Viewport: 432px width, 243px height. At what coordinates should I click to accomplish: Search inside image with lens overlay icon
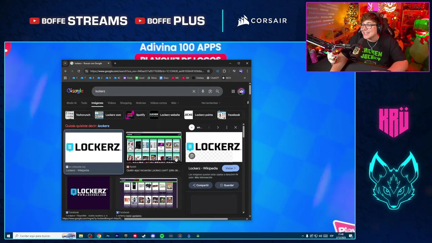pyautogui.click(x=192, y=156)
